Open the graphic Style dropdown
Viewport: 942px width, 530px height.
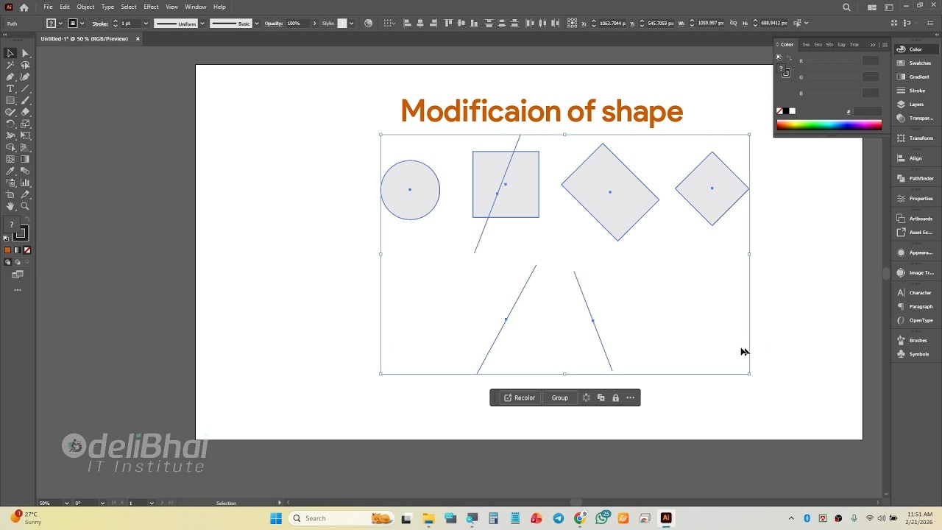click(x=351, y=24)
